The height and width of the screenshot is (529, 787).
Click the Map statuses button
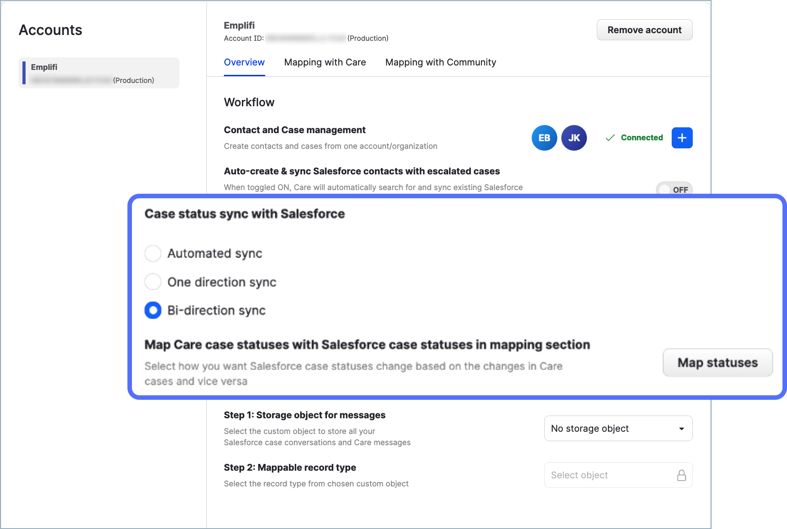coord(717,363)
